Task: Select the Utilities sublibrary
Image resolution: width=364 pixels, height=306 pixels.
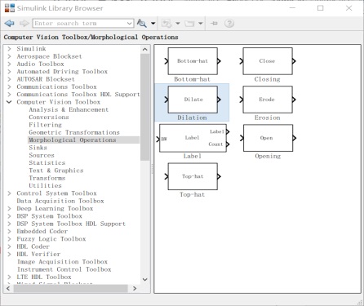Action: point(45,186)
